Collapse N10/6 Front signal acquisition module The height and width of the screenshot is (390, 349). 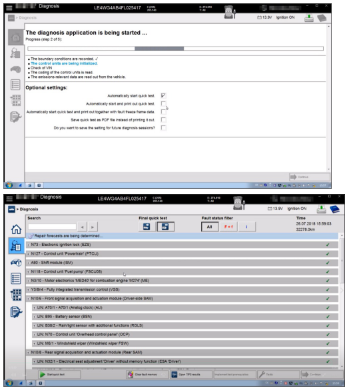click(28, 299)
